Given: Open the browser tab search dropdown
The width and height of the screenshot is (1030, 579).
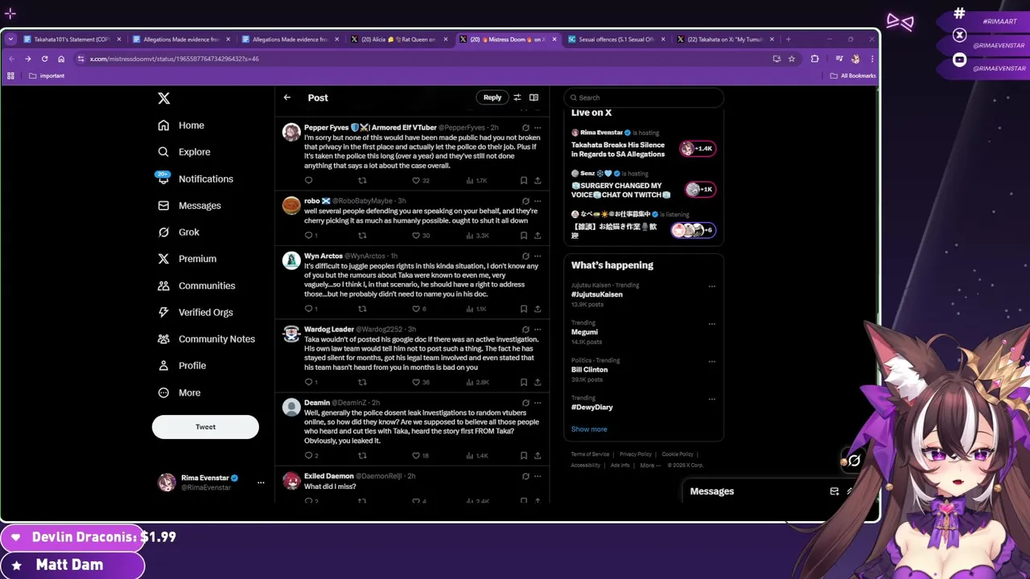Looking at the screenshot, I should point(10,39).
